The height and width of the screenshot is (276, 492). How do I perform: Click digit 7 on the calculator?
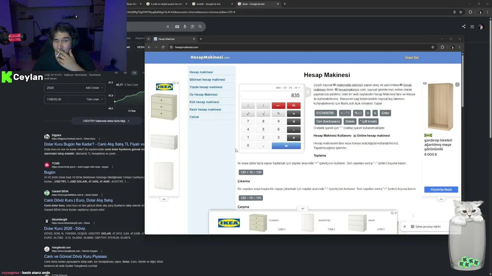coord(248,122)
